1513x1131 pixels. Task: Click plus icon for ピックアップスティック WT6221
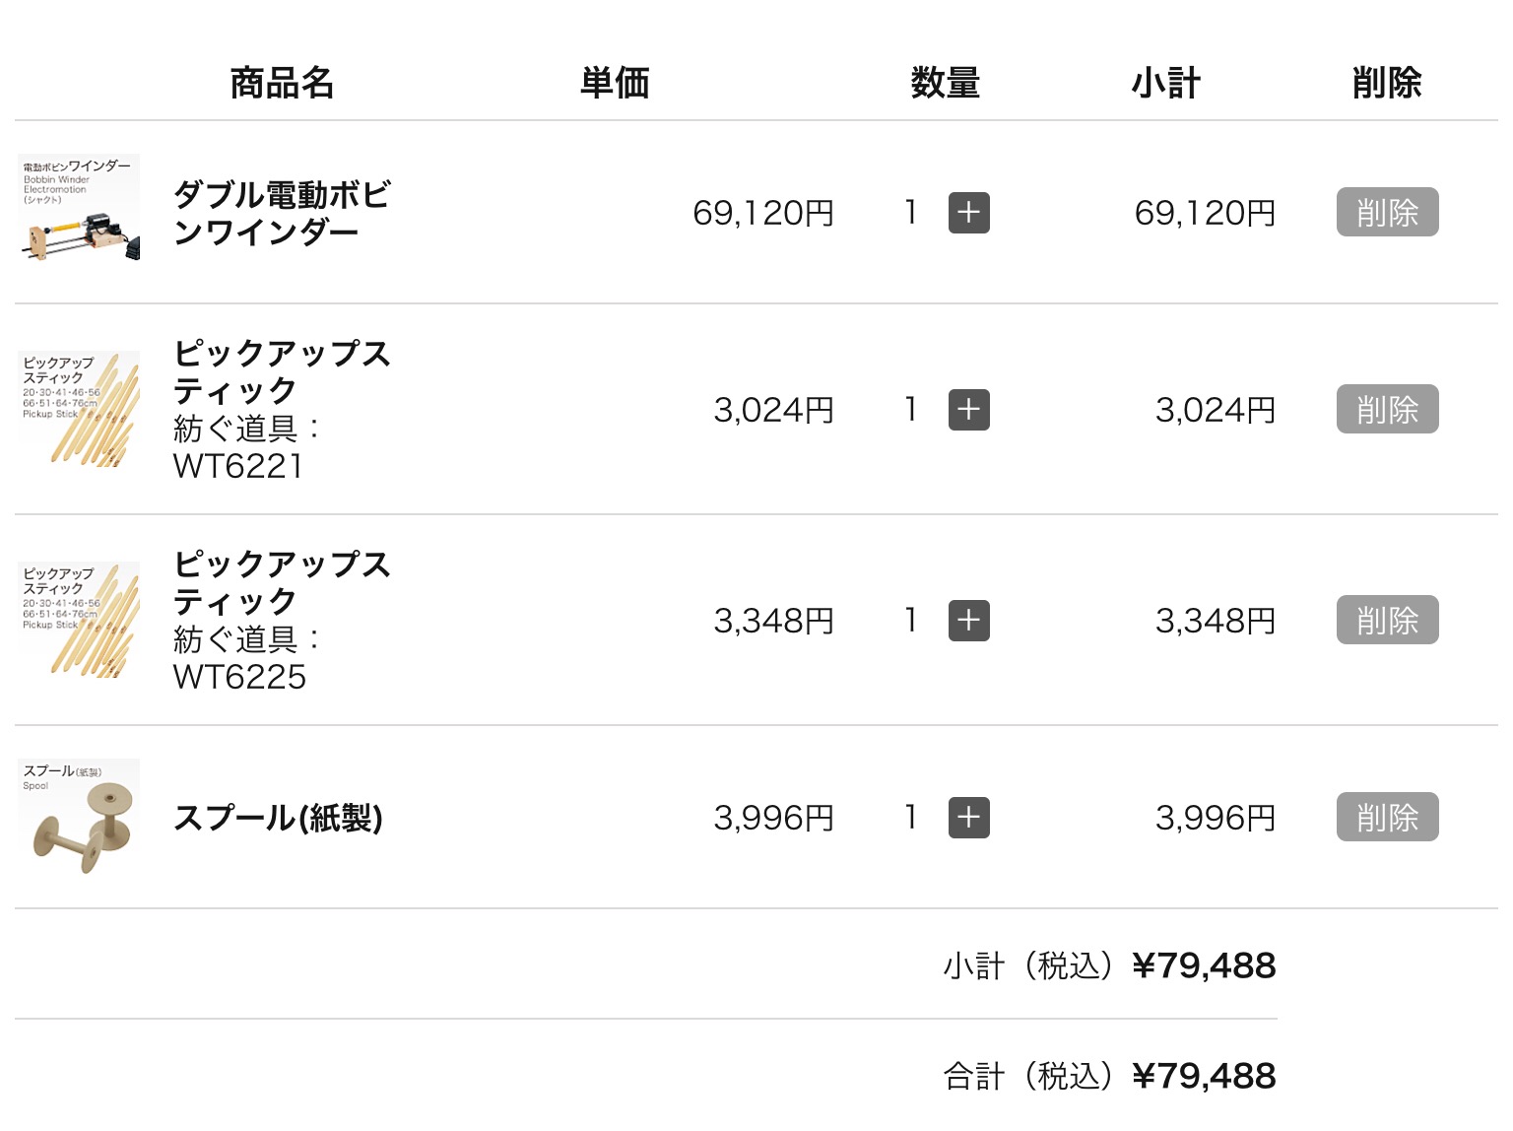(968, 410)
